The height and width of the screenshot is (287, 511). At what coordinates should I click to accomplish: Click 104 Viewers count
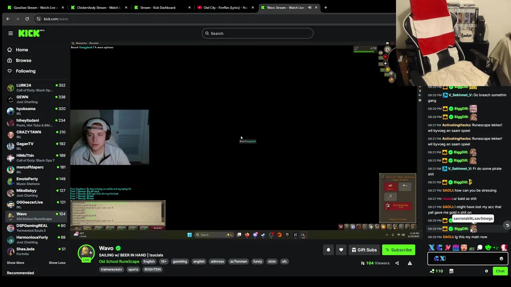(375, 263)
